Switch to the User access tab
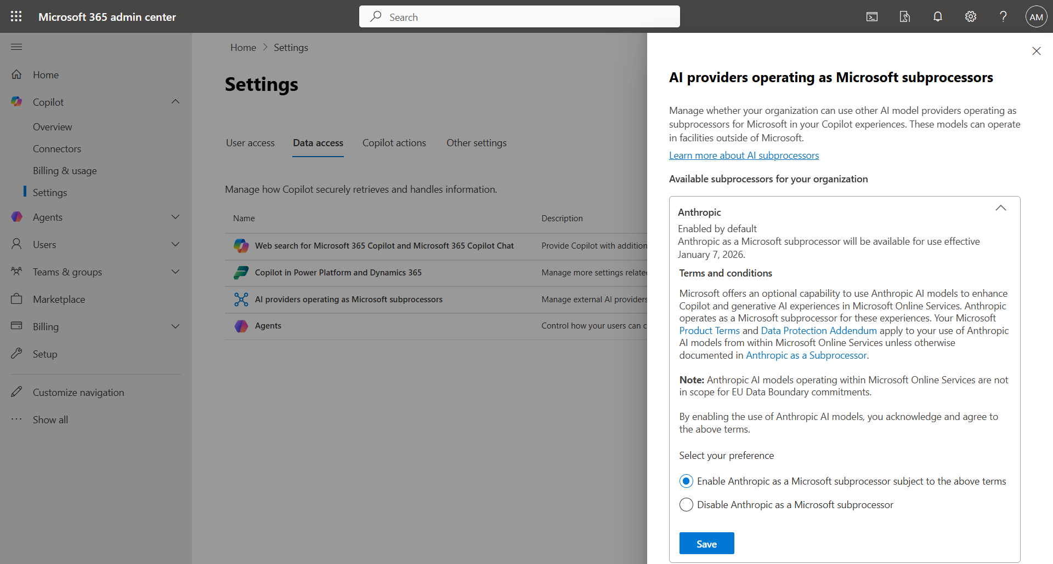Viewport: 1053px width, 564px height. pyautogui.click(x=250, y=143)
